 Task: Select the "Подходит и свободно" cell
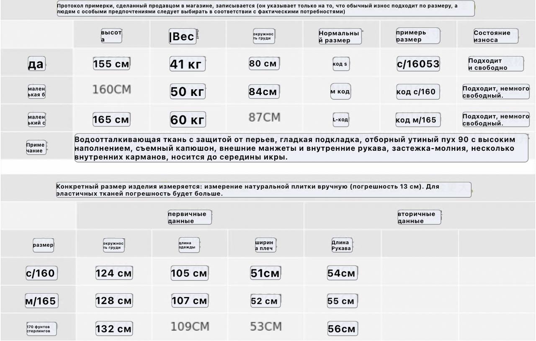tap(496, 64)
